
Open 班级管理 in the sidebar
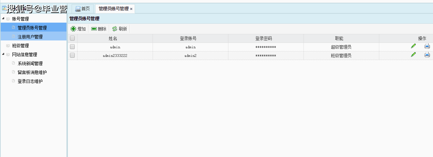click(20, 46)
